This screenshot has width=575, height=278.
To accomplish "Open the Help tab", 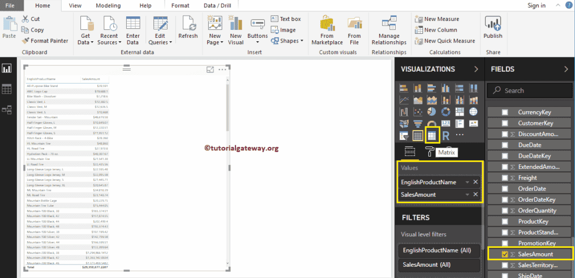I will coord(145,6).
